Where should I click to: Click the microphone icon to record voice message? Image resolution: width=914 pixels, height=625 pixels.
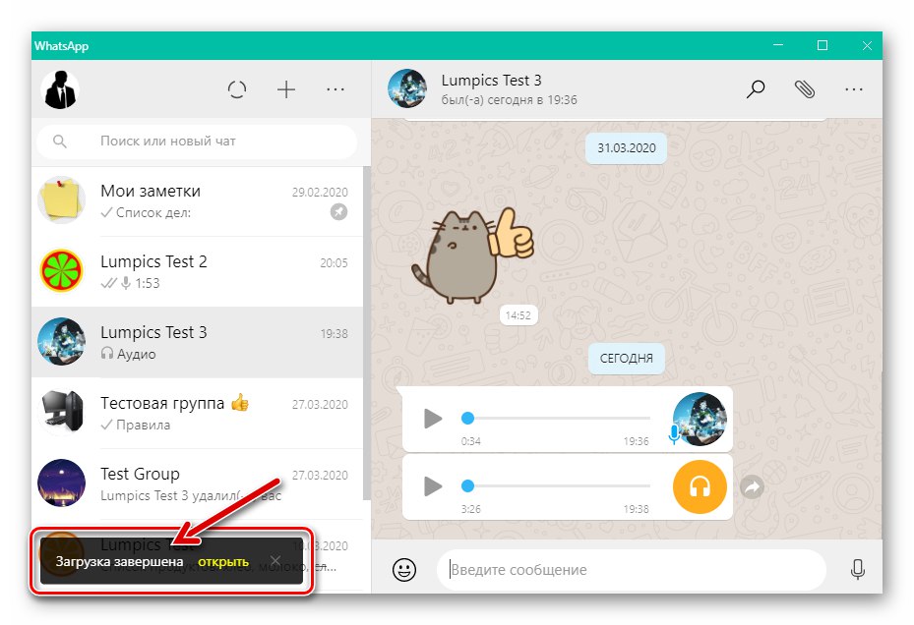click(x=857, y=569)
